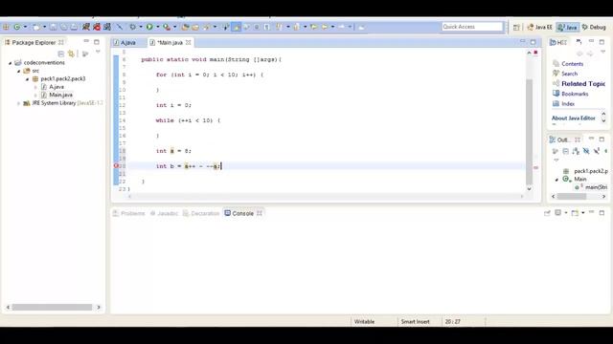613x344 pixels.
Task: Select Main.java in Package Explorer
Action: 60,95
